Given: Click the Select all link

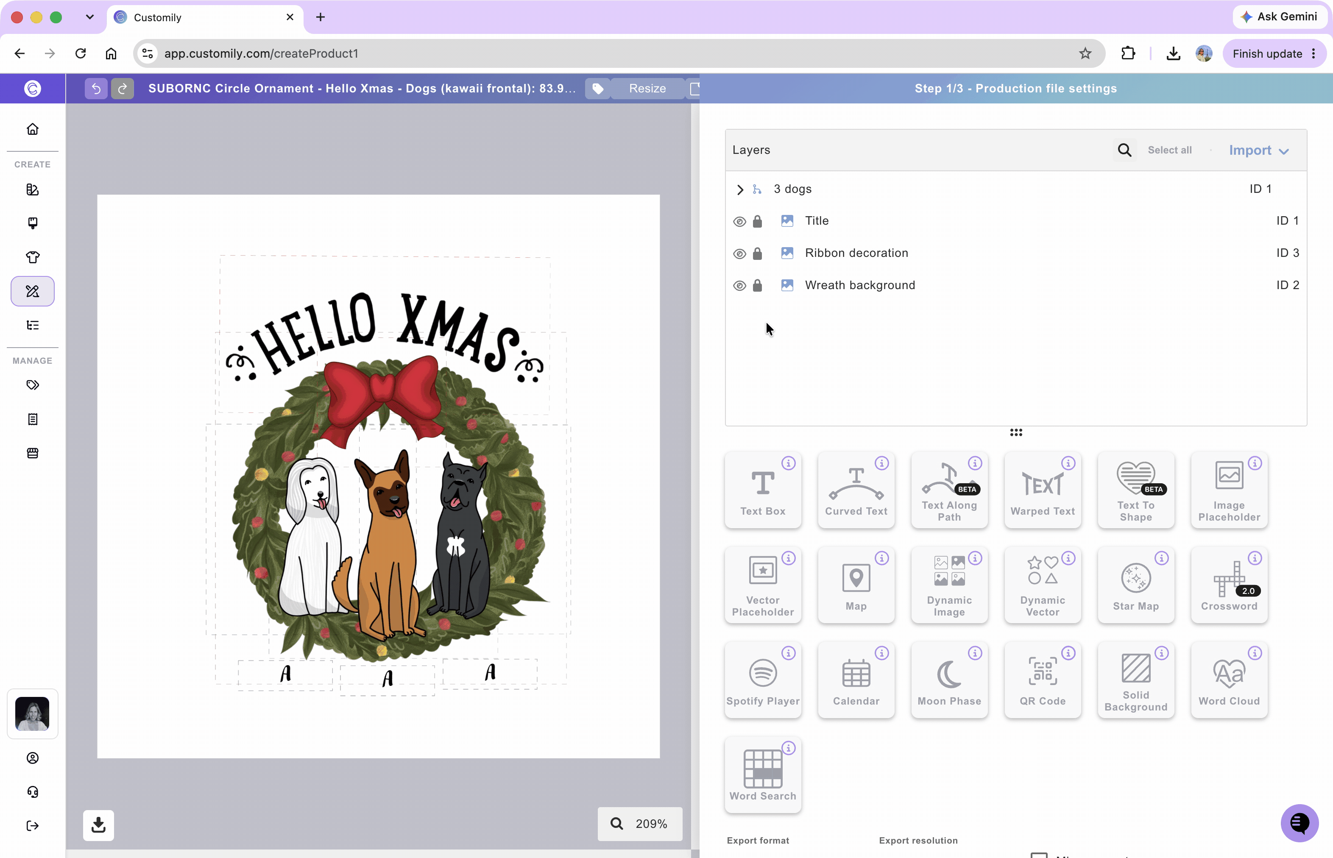Looking at the screenshot, I should click(x=1169, y=150).
